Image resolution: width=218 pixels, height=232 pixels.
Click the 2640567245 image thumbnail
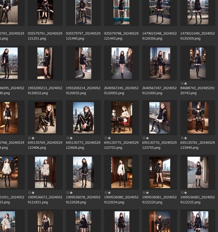[x=121, y=63]
